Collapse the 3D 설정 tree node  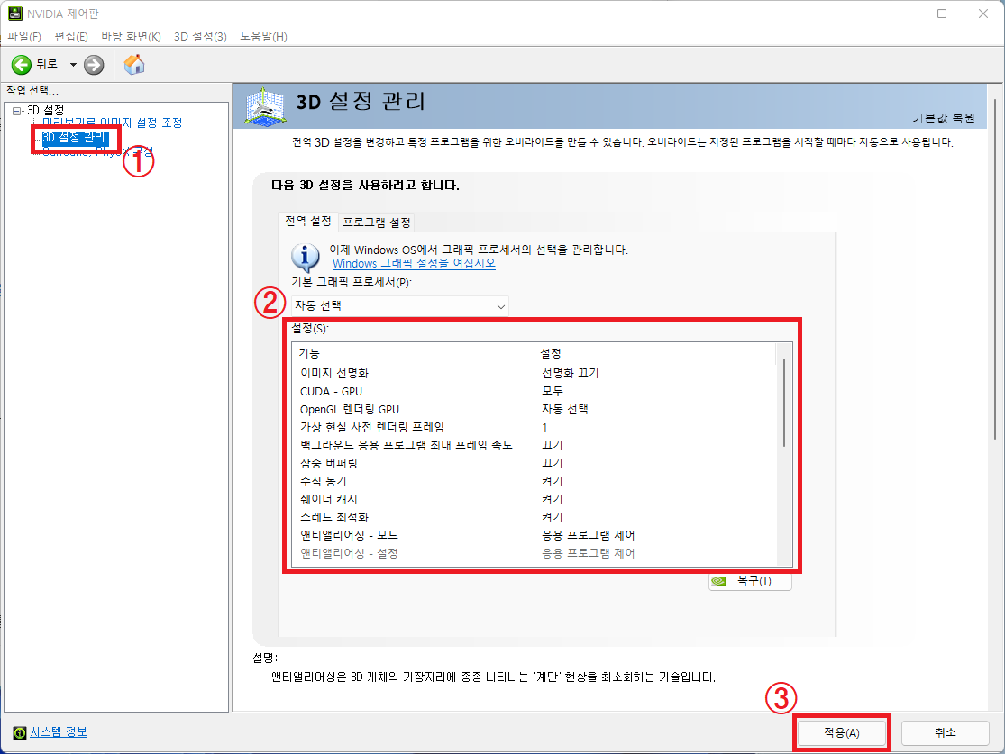16,110
